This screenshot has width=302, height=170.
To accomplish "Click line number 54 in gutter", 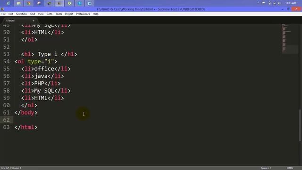I will pos(6,61).
